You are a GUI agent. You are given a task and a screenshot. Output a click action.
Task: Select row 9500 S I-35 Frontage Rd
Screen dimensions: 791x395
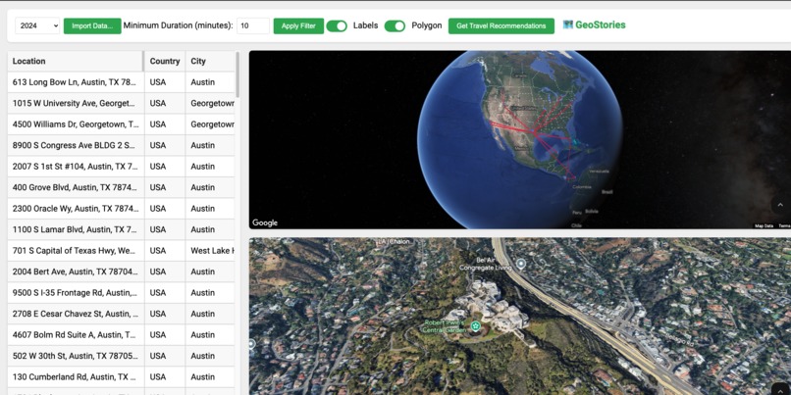pyautogui.click(x=121, y=293)
